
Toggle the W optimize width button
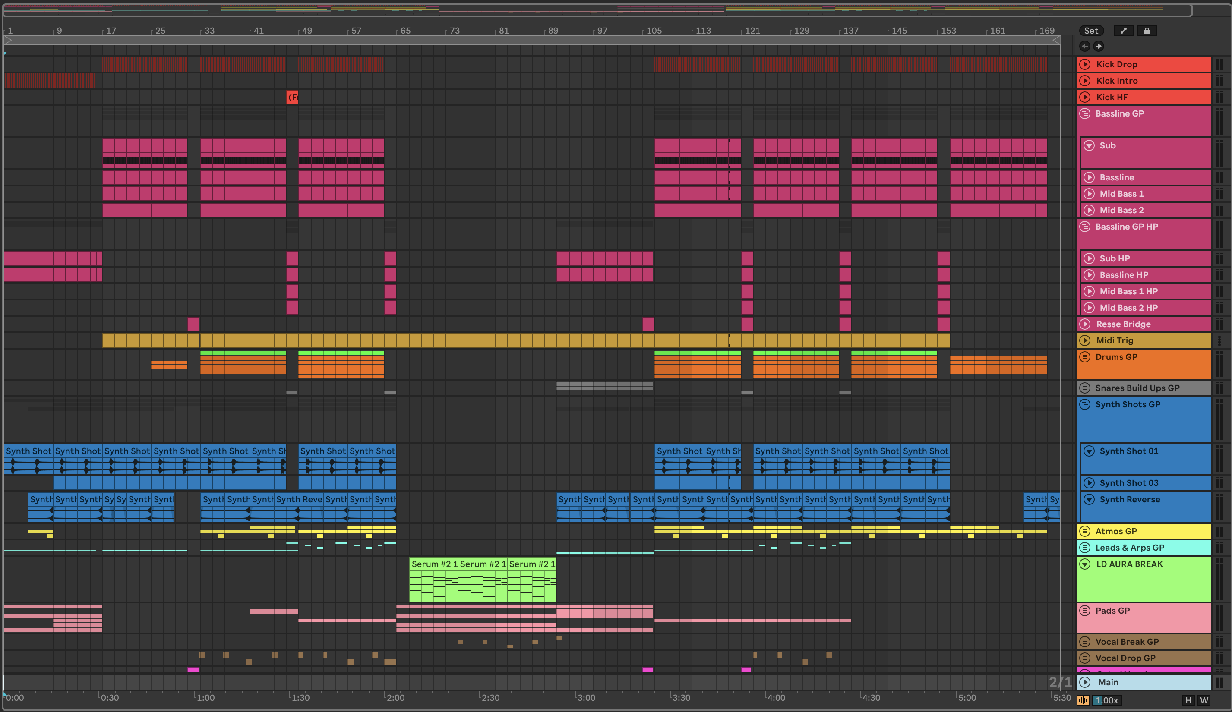[1204, 700]
